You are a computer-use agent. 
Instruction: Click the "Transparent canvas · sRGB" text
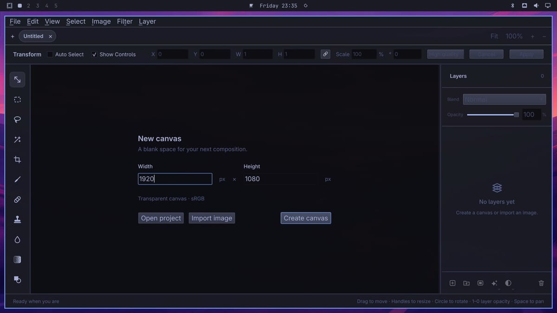pyautogui.click(x=171, y=198)
